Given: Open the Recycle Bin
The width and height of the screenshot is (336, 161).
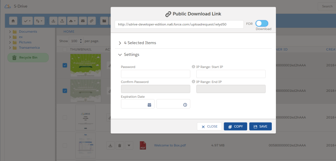Looking at the screenshot, I should tap(28, 58).
